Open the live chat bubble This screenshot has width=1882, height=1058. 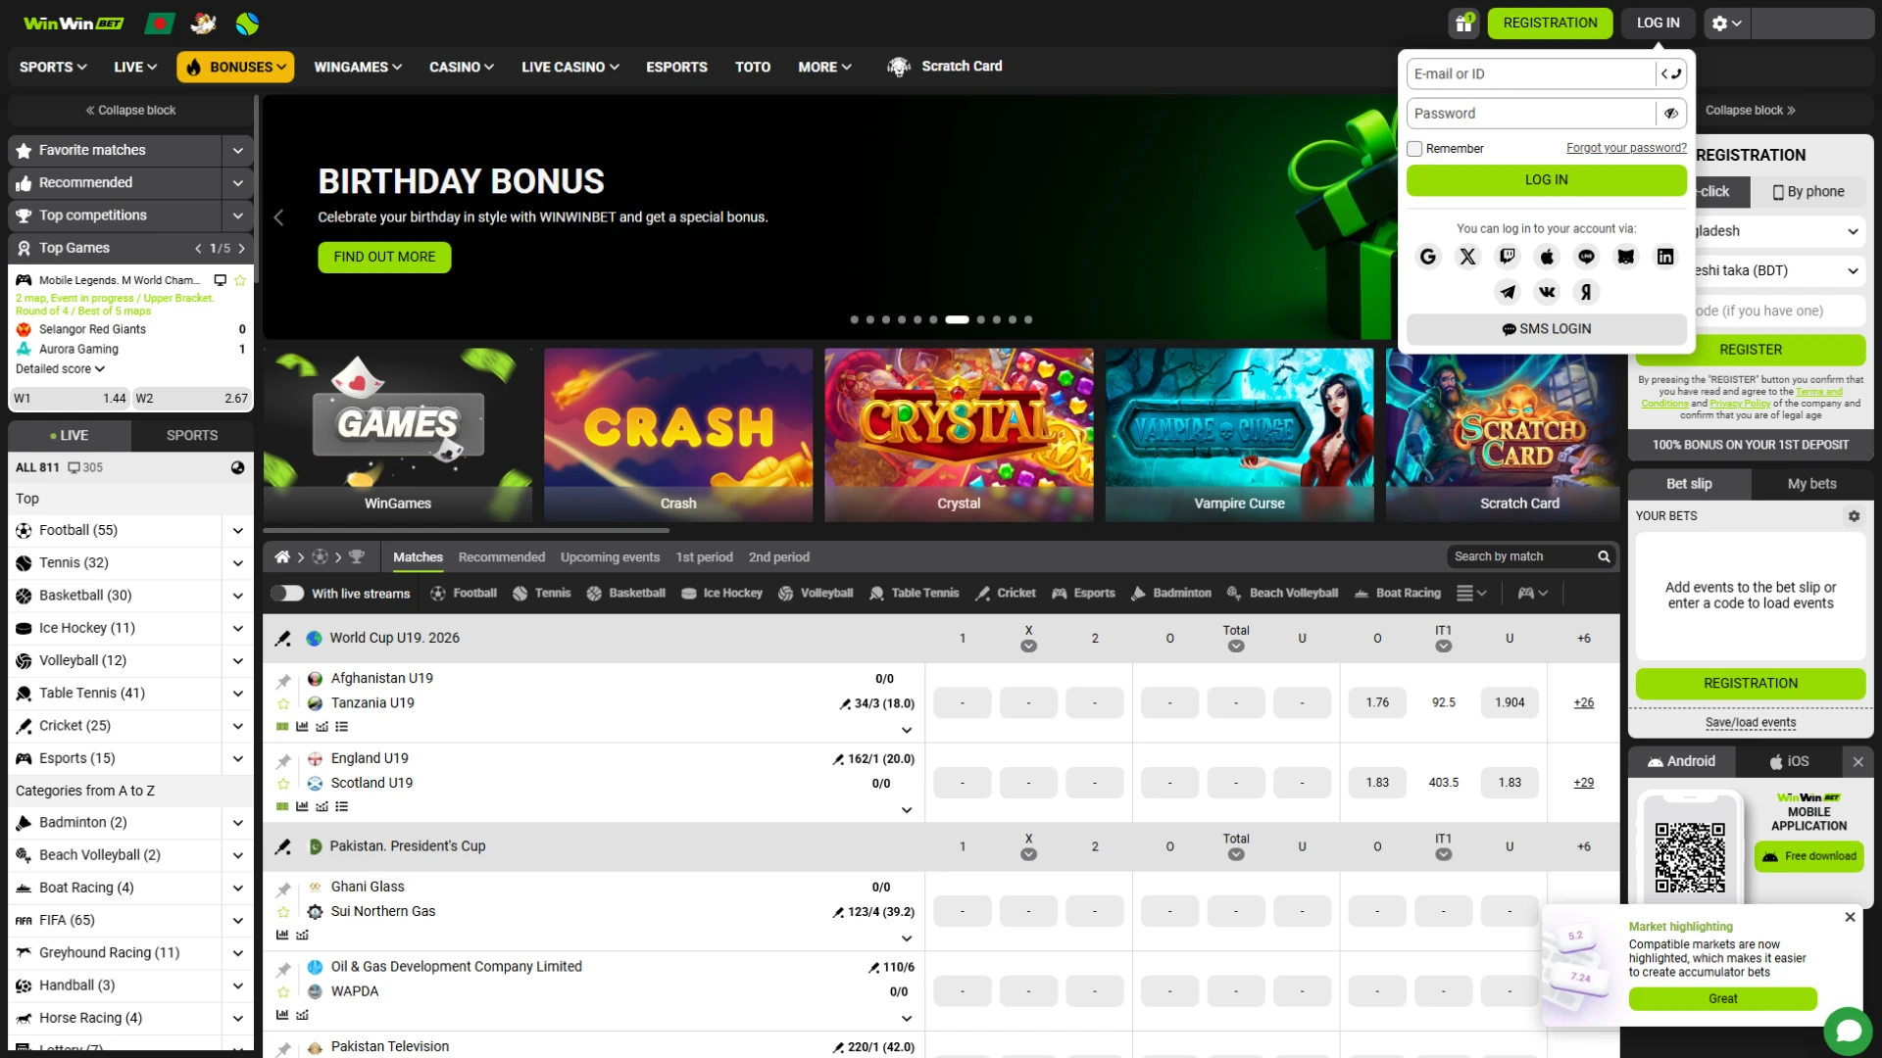[1848, 1031]
